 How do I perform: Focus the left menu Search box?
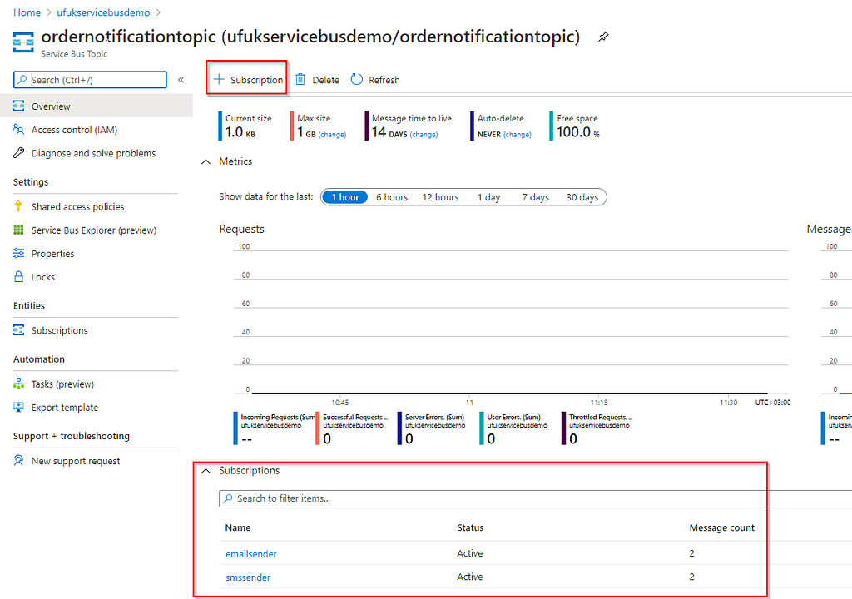tap(90, 80)
